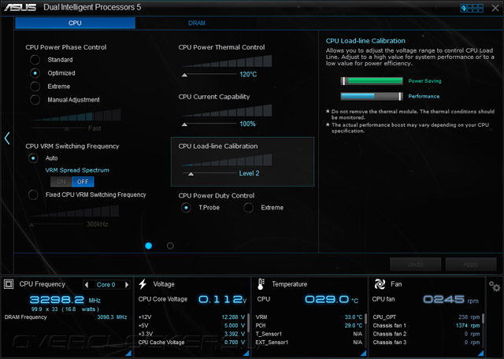The width and height of the screenshot is (504, 359).
Task: Click the 100% Current Capability slider handle
Action: [184, 124]
